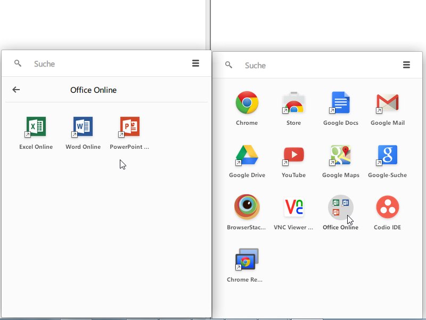426x320 pixels.
Task: Open the Chrome Web Store app
Action: click(294, 102)
